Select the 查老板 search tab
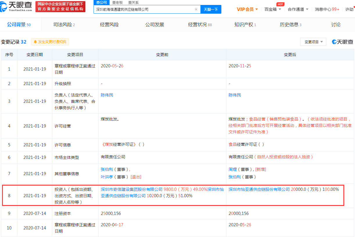Screen dimensions: 355x237 pos(117,2)
